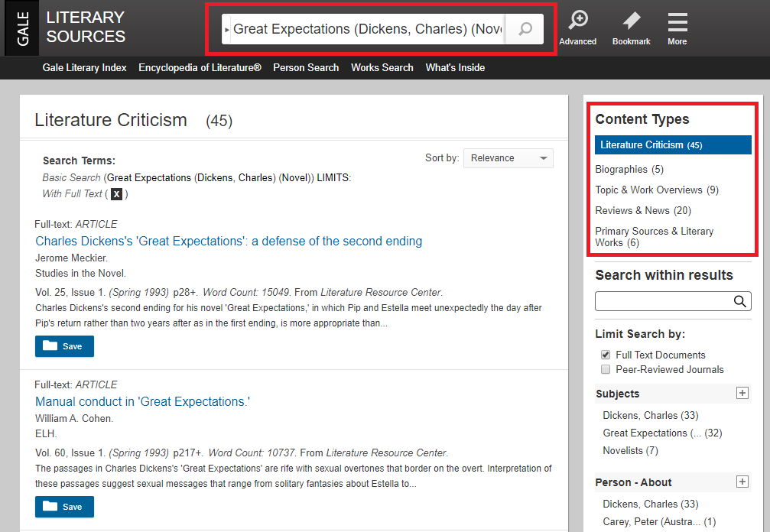
Task: Click the magnifier search button in top bar
Action: coord(525,29)
